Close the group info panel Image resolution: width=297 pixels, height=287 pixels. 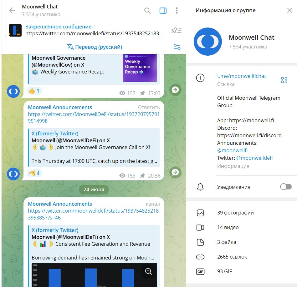(x=289, y=10)
